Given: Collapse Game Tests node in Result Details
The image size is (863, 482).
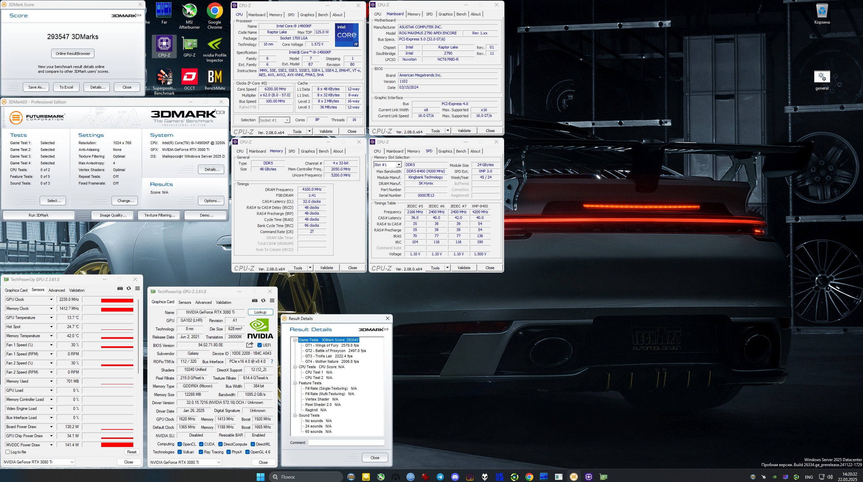Looking at the screenshot, I should [295, 340].
